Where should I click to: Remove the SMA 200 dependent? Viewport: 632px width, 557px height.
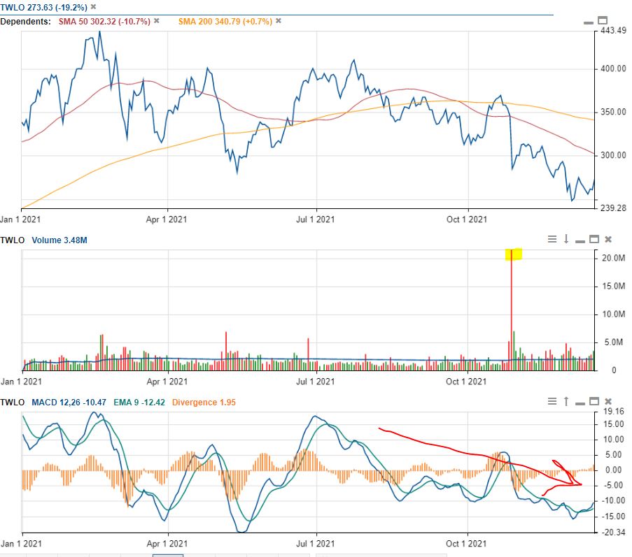(x=278, y=21)
